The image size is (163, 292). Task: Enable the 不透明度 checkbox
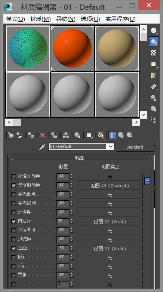(x=13, y=230)
